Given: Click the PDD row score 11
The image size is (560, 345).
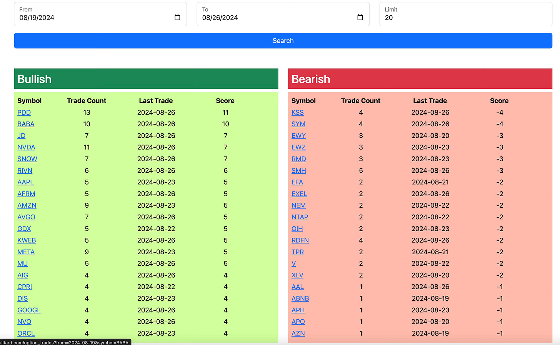Looking at the screenshot, I should click(225, 112).
